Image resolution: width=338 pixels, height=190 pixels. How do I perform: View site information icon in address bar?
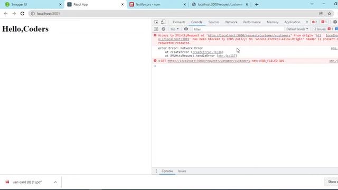click(x=33, y=14)
